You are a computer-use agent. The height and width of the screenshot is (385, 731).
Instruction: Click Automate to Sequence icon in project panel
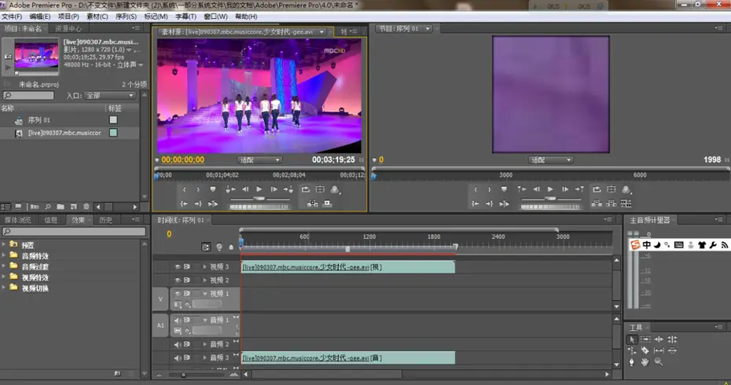[x=35, y=207]
